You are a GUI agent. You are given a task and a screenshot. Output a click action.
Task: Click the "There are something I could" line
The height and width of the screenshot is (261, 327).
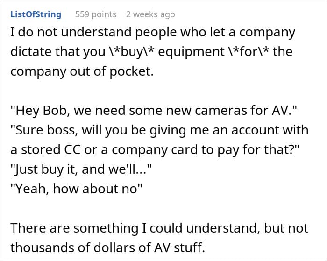[159, 228]
